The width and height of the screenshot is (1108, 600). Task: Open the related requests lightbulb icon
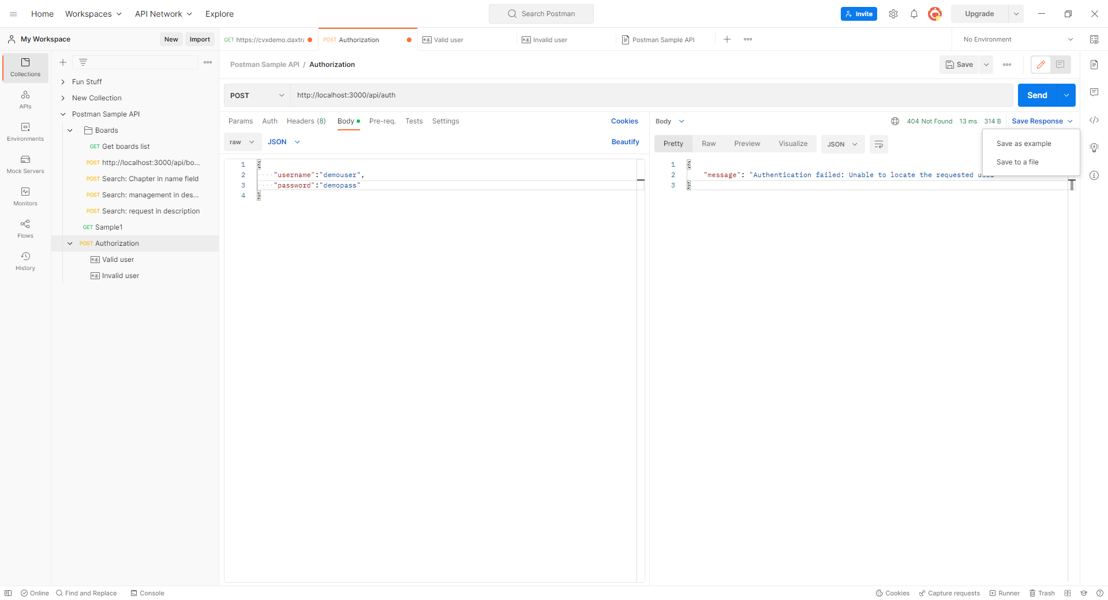(1094, 148)
